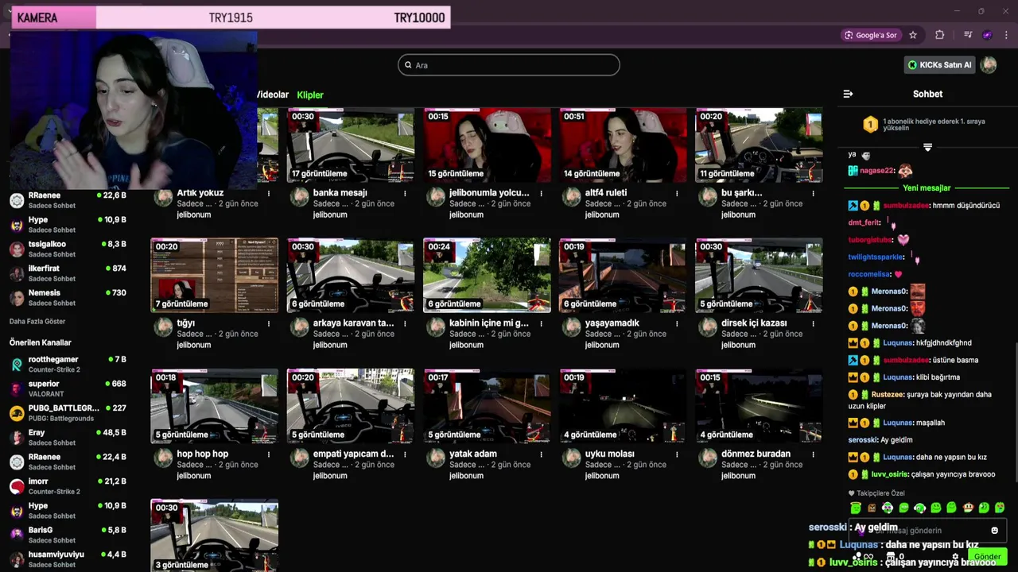Viewport: 1018px width, 572px height.
Task: Click the 'Google'a Sor' lens button
Action: (871, 35)
